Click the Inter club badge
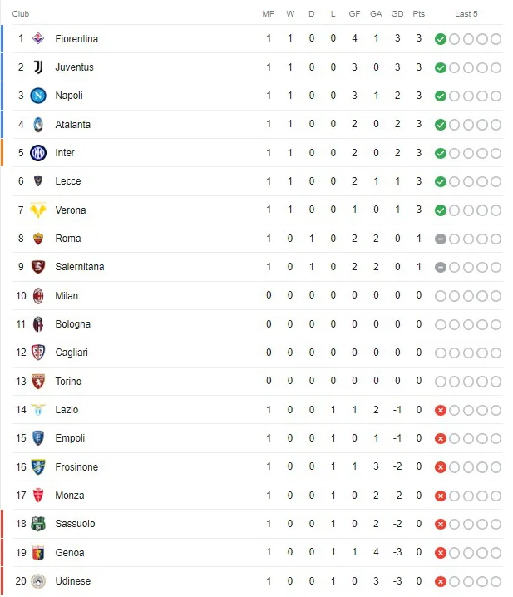 pyautogui.click(x=38, y=153)
